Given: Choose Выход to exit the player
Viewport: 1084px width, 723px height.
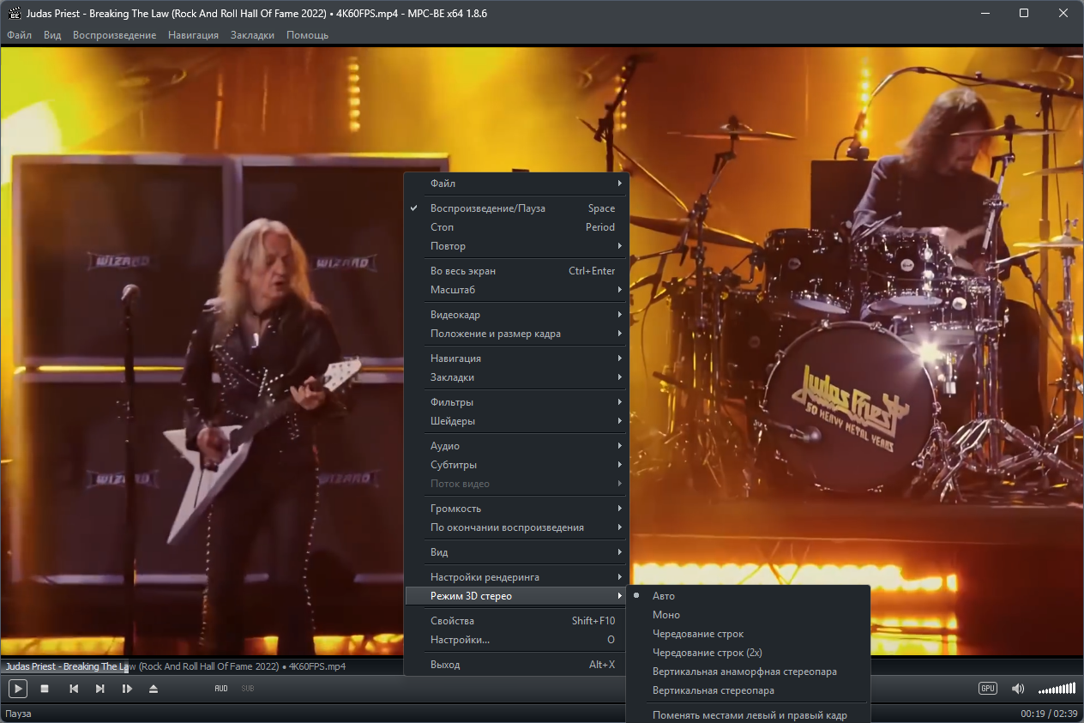Looking at the screenshot, I should pos(517,665).
